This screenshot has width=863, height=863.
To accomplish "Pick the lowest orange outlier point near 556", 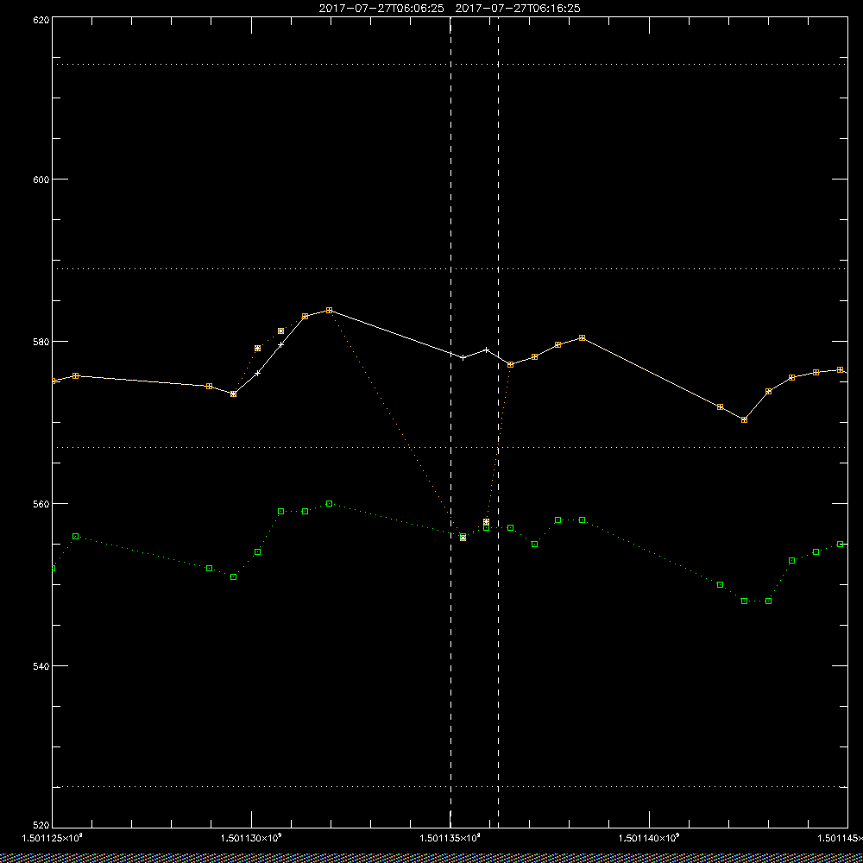I will click(463, 538).
